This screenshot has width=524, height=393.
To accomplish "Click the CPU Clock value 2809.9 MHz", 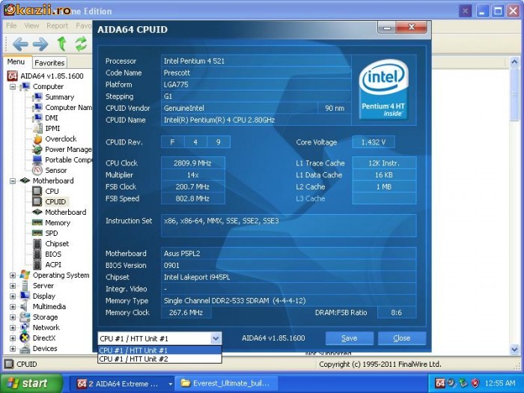I will point(192,163).
